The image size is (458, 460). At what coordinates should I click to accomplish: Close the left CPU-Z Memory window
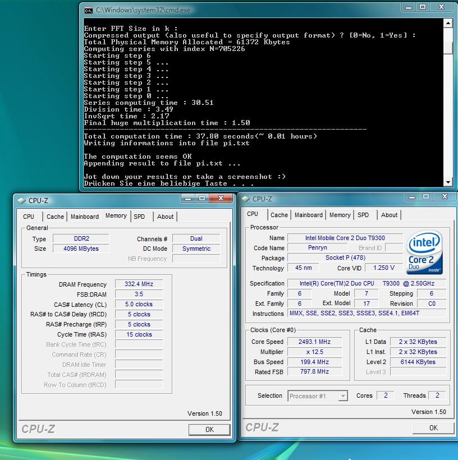(x=221, y=199)
